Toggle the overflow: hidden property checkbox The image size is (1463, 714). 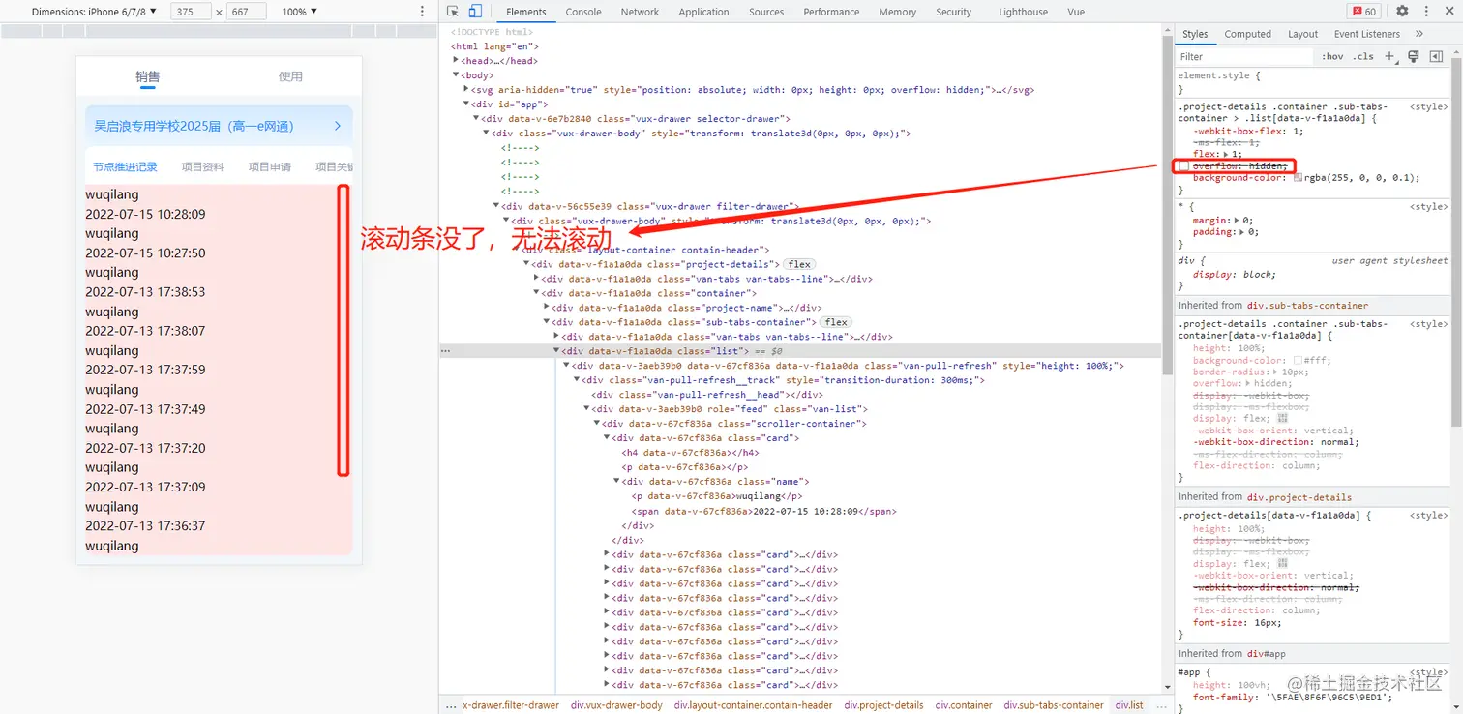pyautogui.click(x=1183, y=166)
